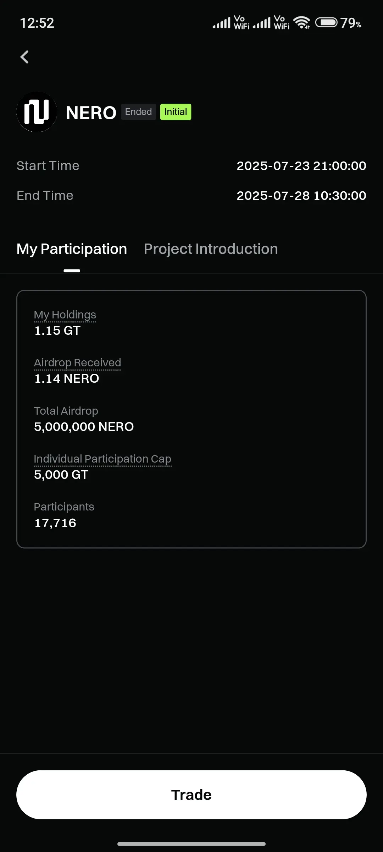The height and width of the screenshot is (852, 383).
Task: Tap the back arrow icon
Action: [24, 57]
